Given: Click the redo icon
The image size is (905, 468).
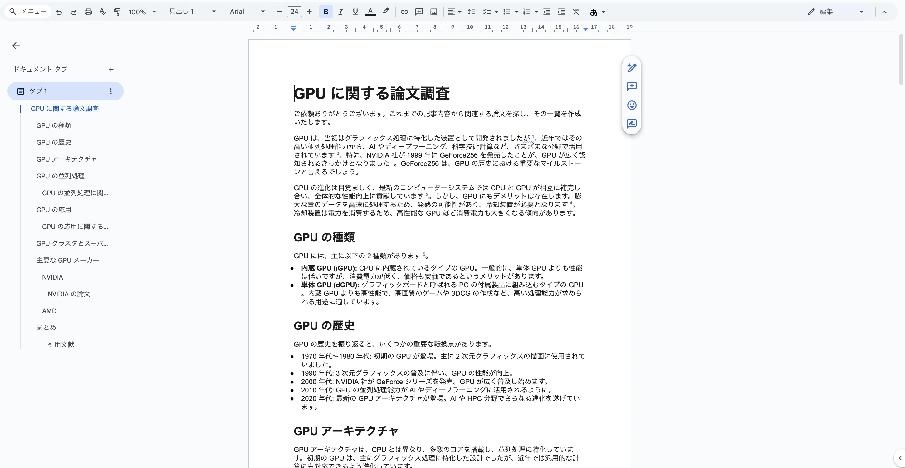Looking at the screenshot, I should coord(73,12).
